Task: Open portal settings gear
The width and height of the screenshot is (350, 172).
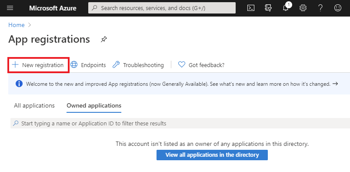Action: pyautogui.click(x=303, y=8)
